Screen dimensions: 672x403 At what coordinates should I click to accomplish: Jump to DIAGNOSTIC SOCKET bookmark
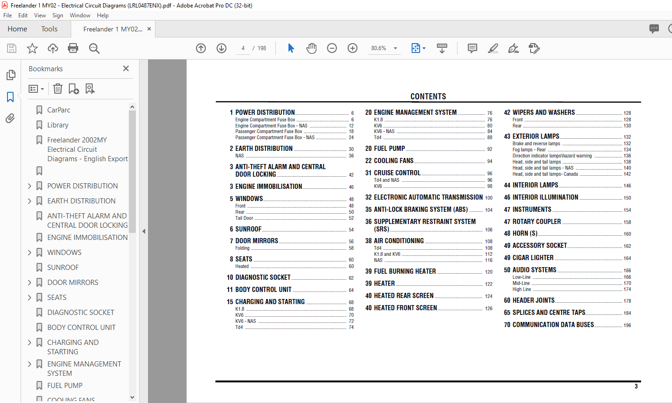pos(81,313)
